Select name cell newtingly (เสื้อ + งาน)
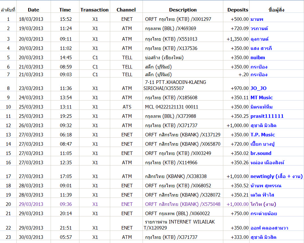This screenshot has height=243, width=304. [276, 176]
